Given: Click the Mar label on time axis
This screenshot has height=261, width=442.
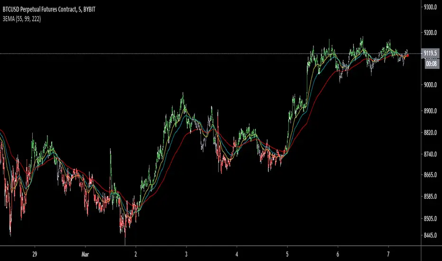Looking at the screenshot, I should (x=85, y=254).
